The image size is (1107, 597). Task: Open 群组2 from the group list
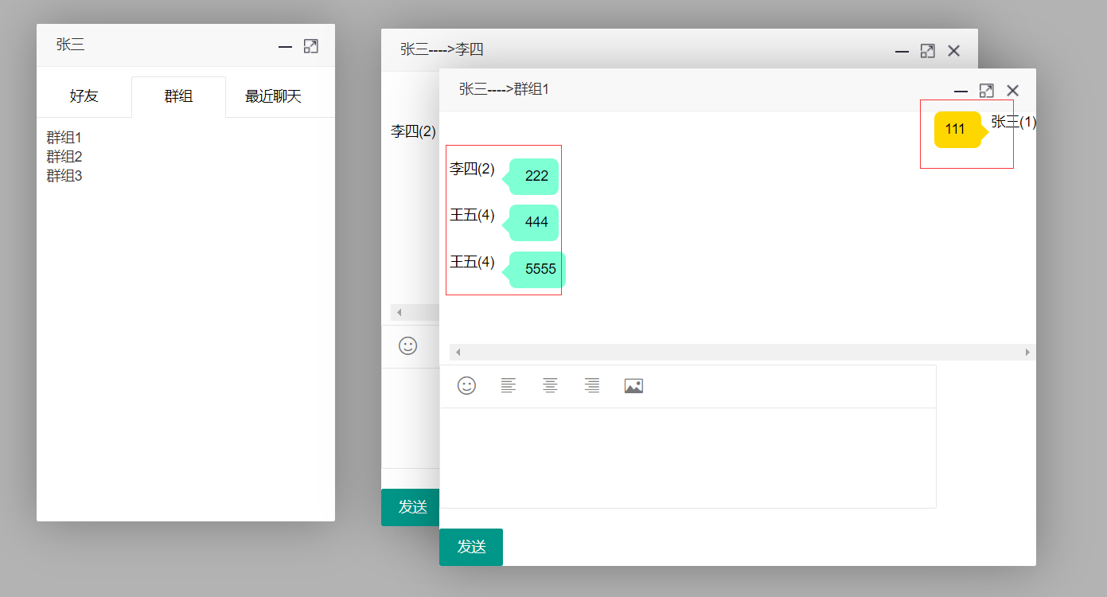(64, 157)
